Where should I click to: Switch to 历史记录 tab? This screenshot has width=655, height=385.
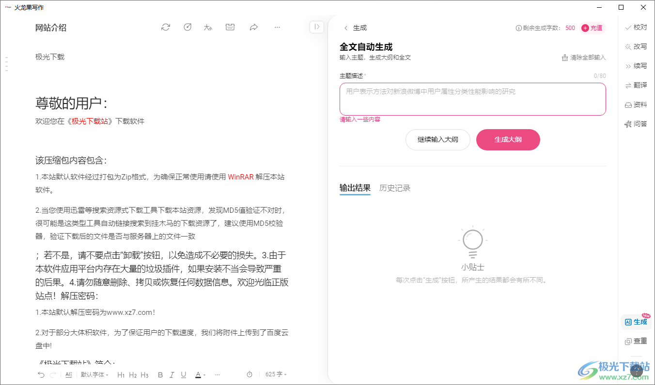(x=395, y=188)
